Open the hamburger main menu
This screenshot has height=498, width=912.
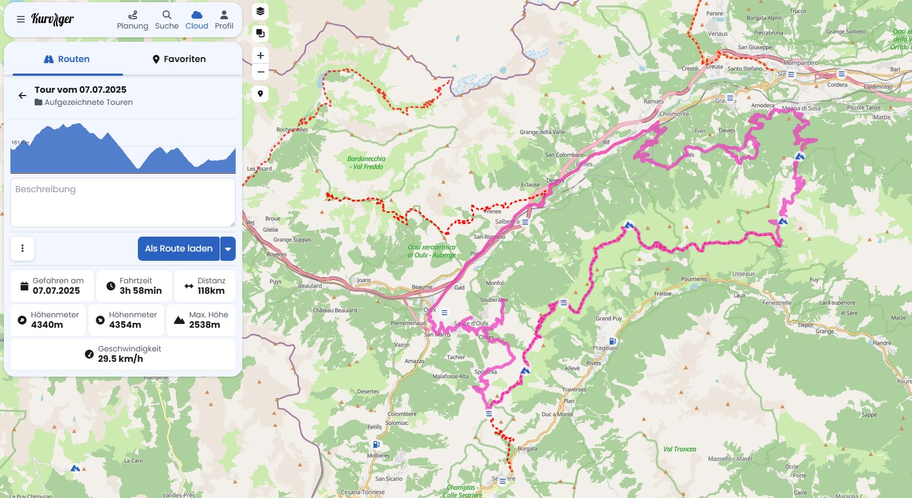tap(20, 19)
